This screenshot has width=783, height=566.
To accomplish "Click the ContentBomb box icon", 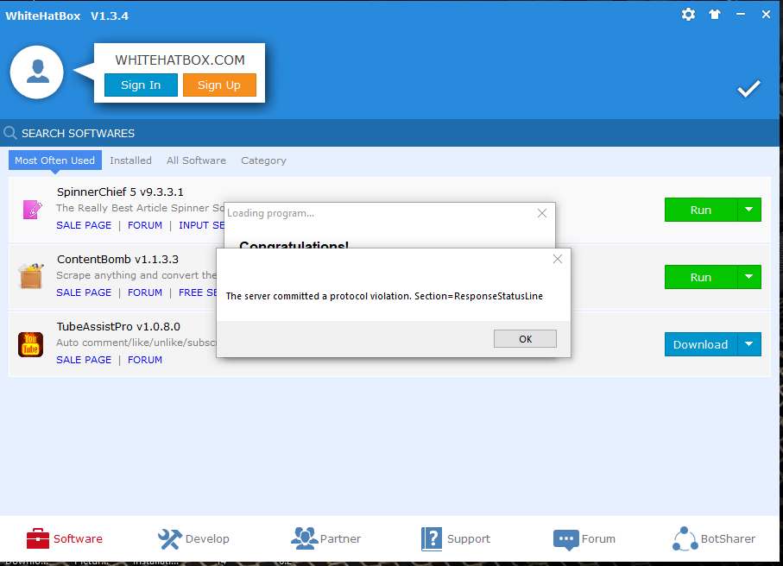I will coord(31,276).
